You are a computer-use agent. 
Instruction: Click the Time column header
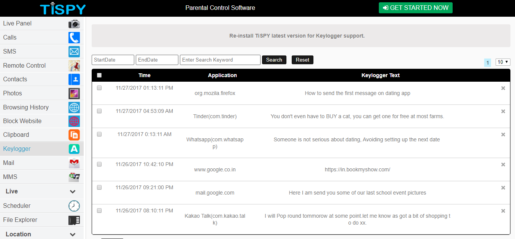tap(145, 75)
